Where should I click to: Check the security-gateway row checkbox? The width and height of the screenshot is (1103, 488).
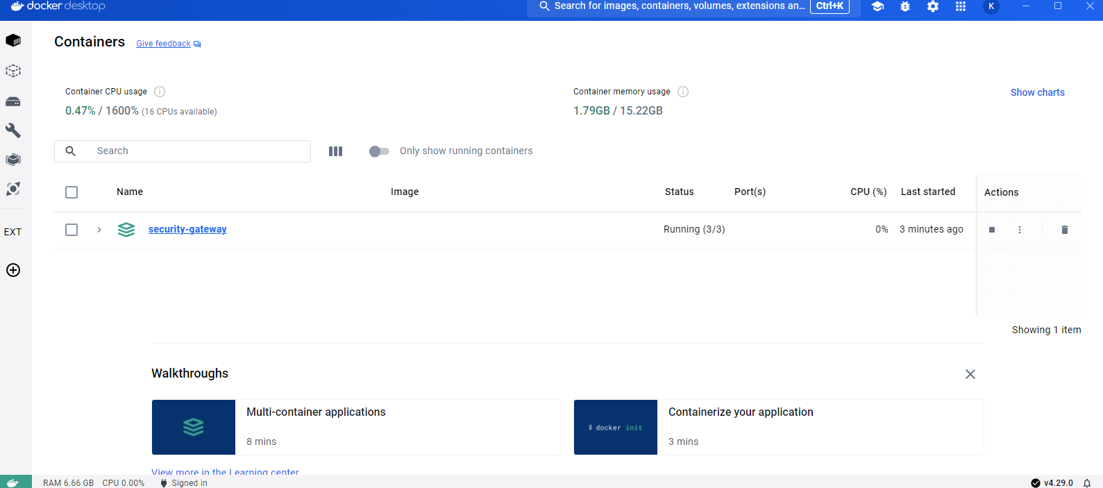tap(71, 230)
